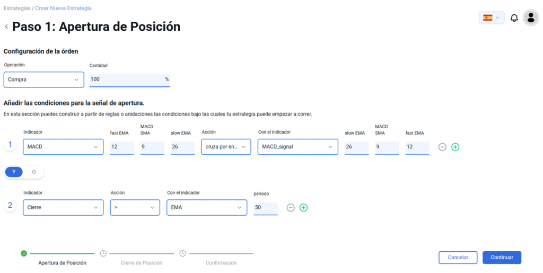543x273 pixels.
Task: Click the green completed step check icon
Action: pos(23,253)
